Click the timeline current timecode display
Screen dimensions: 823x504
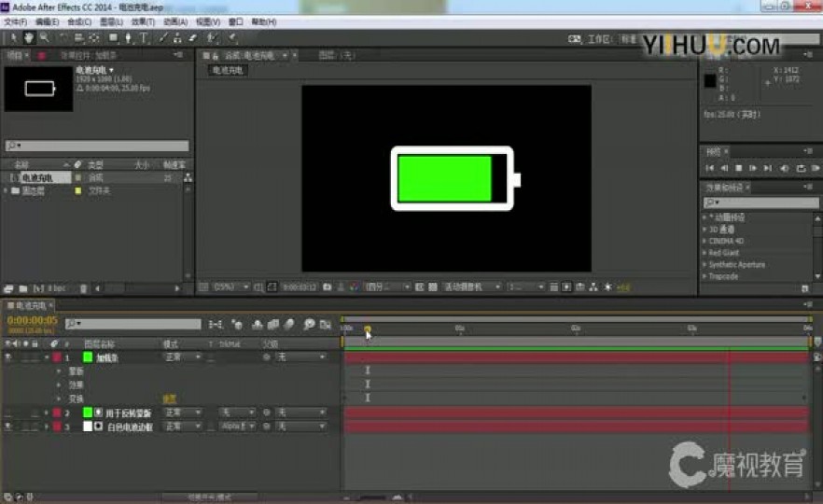click(32, 320)
